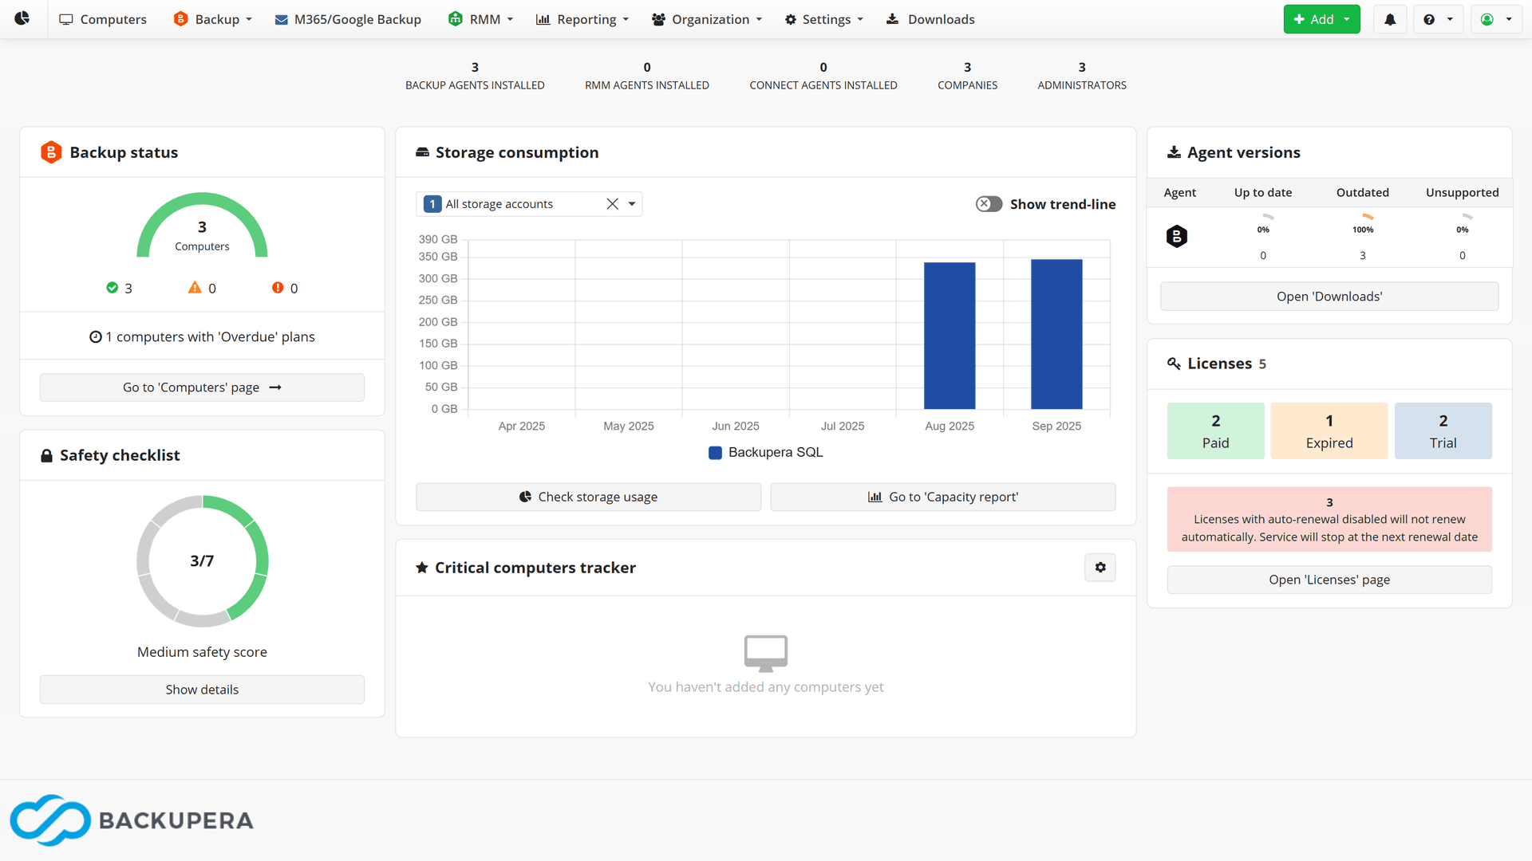1532x861 pixels.
Task: Click the orange warning computers status icon
Action: coord(195,288)
